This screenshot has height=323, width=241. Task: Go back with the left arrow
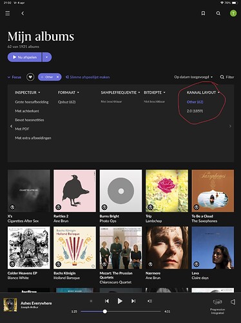click(23, 14)
